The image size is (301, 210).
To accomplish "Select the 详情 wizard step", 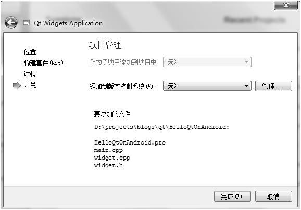I will [x=30, y=74].
